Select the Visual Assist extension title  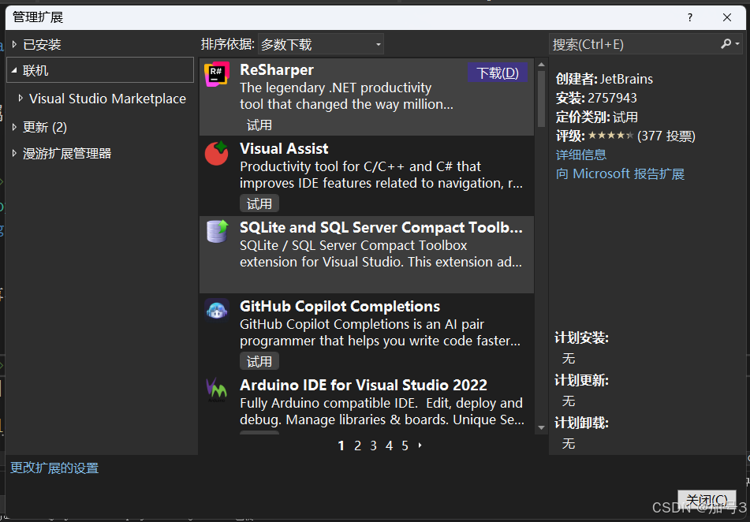coord(284,149)
